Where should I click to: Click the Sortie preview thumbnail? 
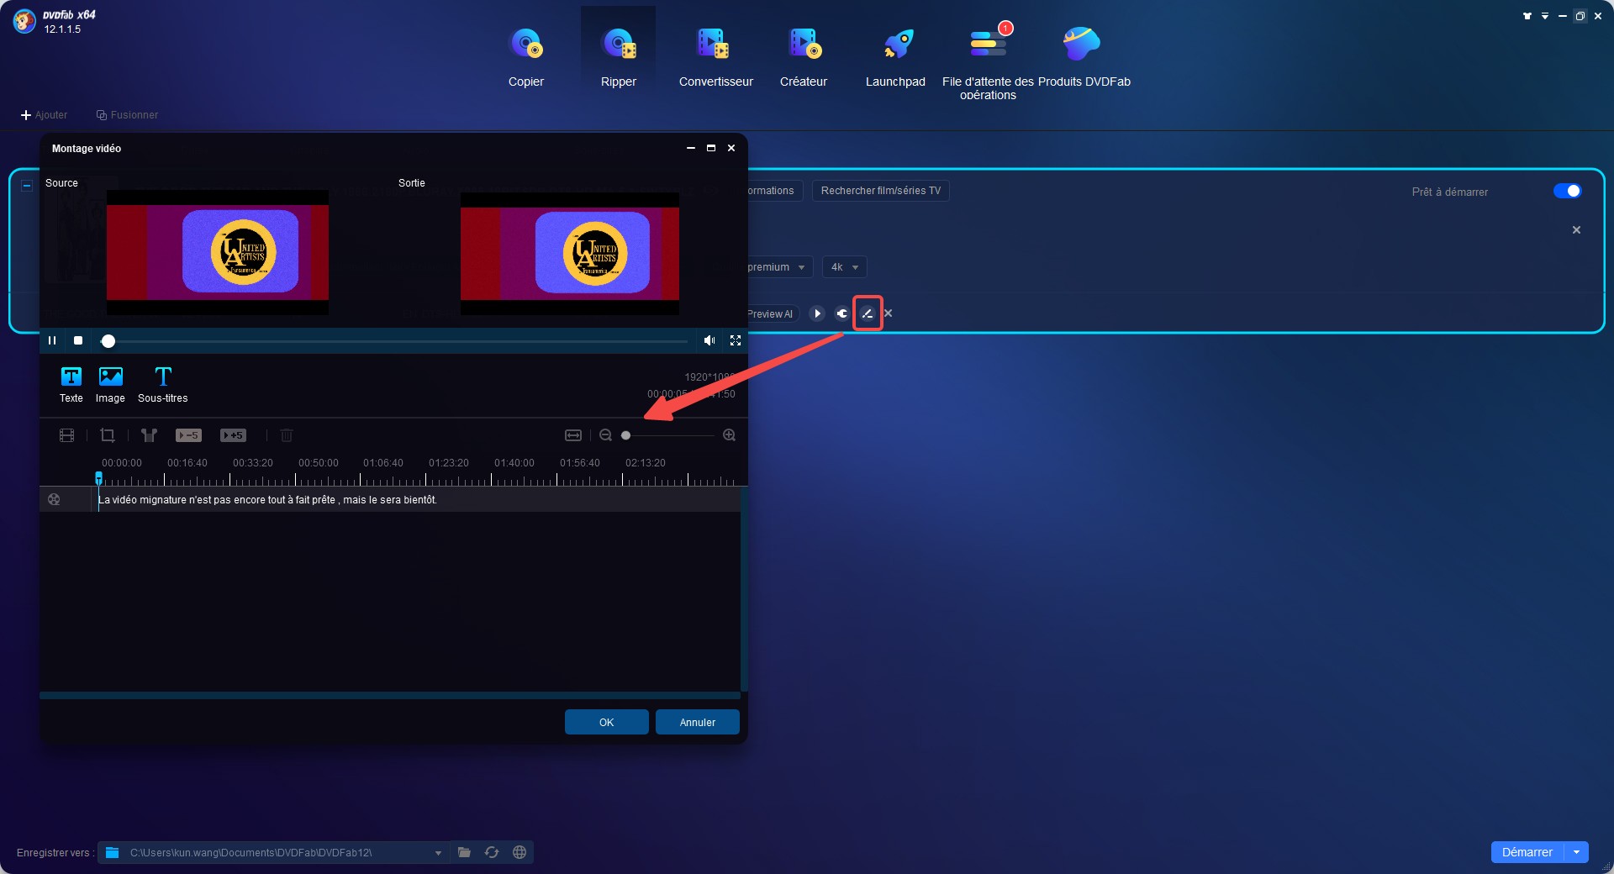click(x=570, y=252)
